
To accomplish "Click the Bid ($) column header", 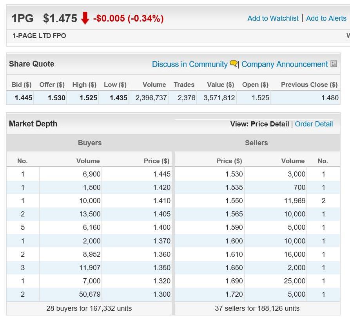I will point(22,85).
